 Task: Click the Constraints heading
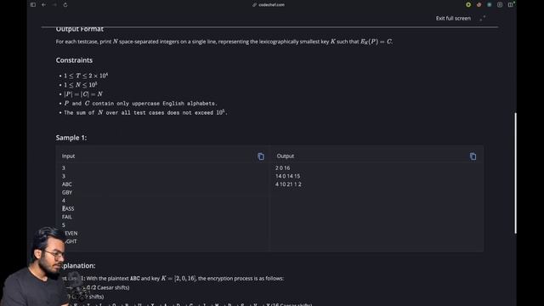(x=74, y=60)
